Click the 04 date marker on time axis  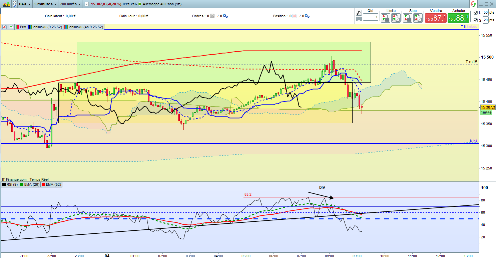[x=107, y=255]
